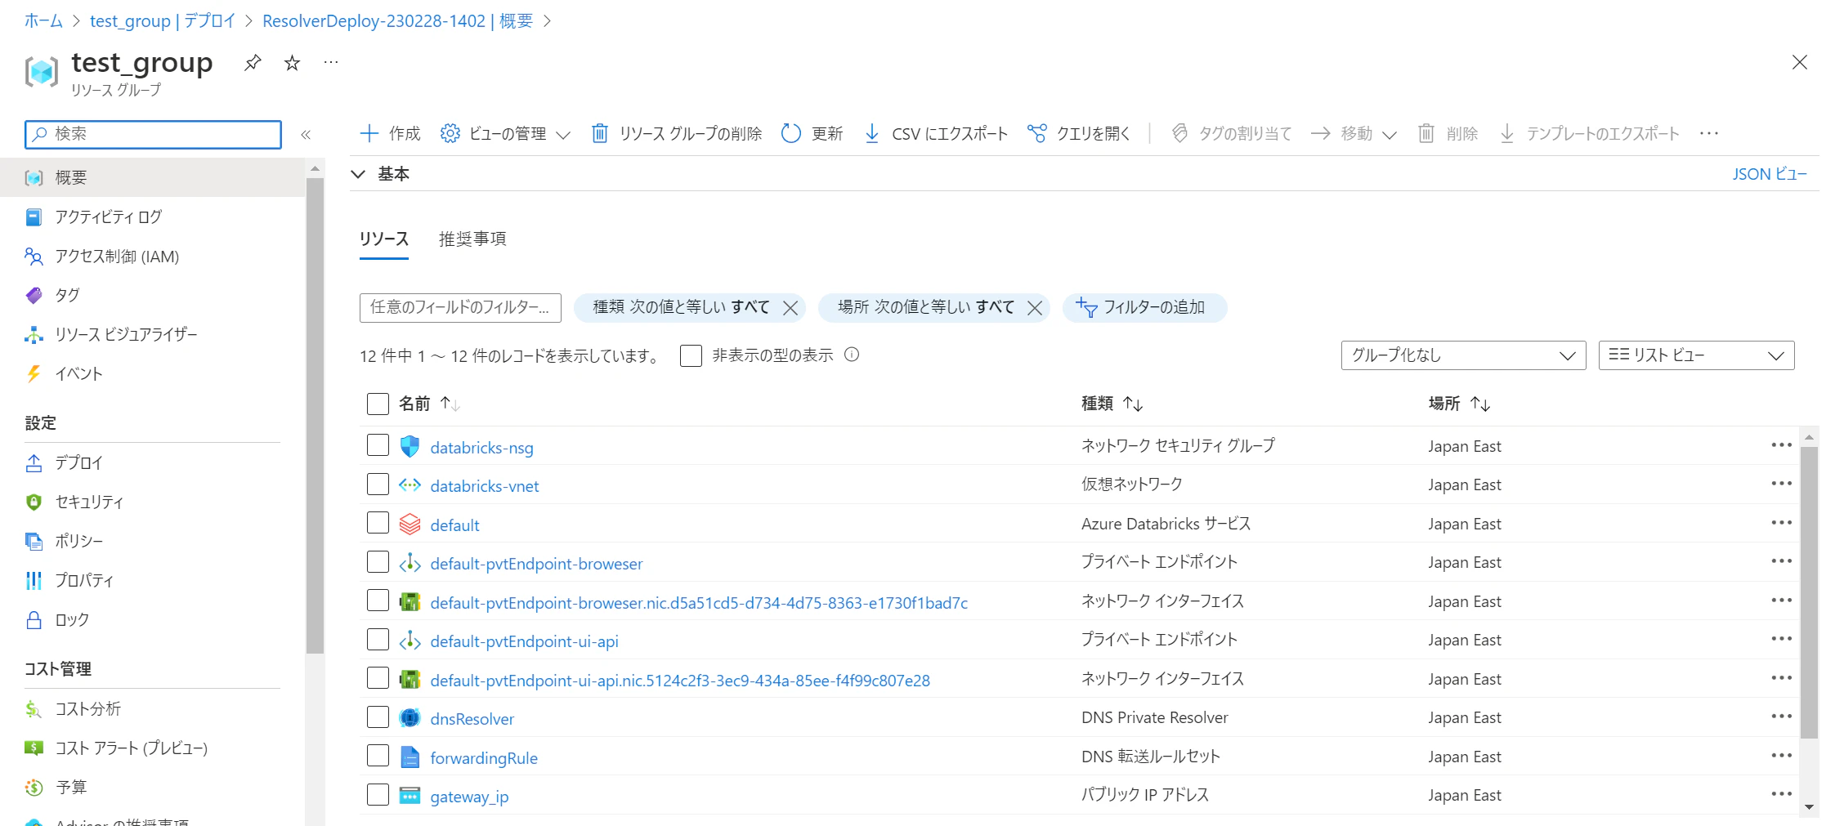This screenshot has height=826, width=1844.
Task: Toggle the select-all checkbox in header
Action: 378,404
